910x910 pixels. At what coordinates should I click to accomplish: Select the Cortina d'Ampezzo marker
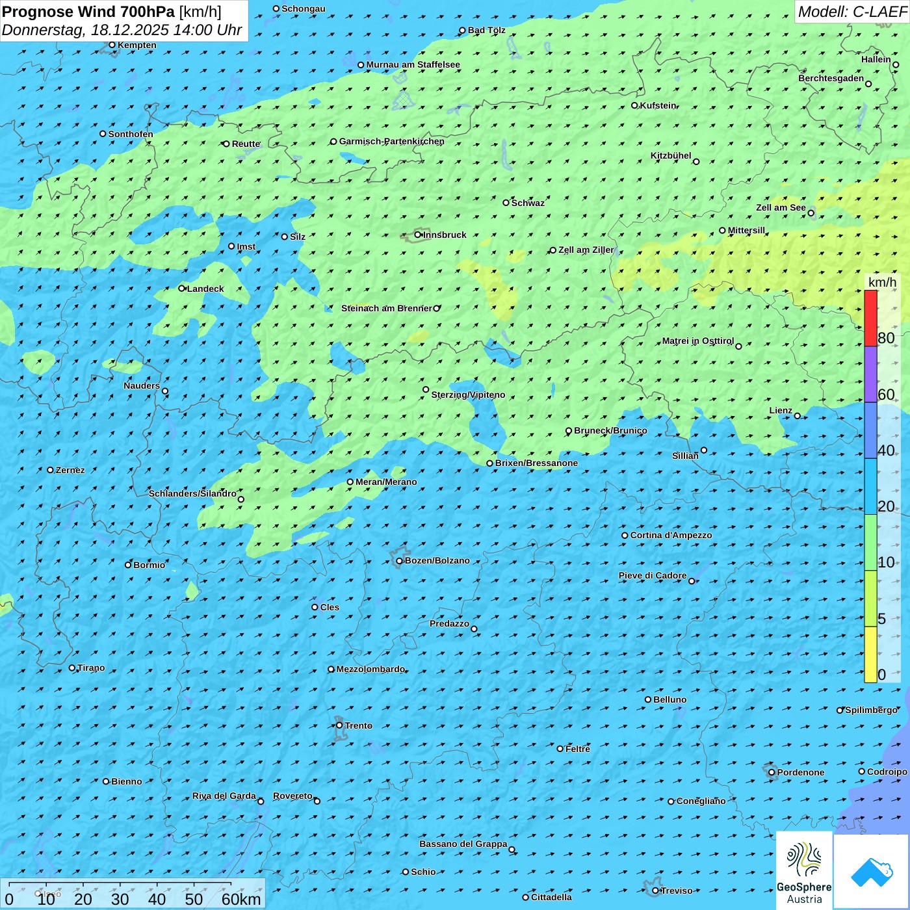click(x=625, y=536)
